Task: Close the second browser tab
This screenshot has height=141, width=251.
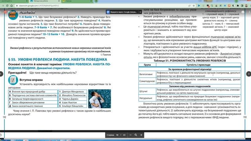Action: point(59,1)
